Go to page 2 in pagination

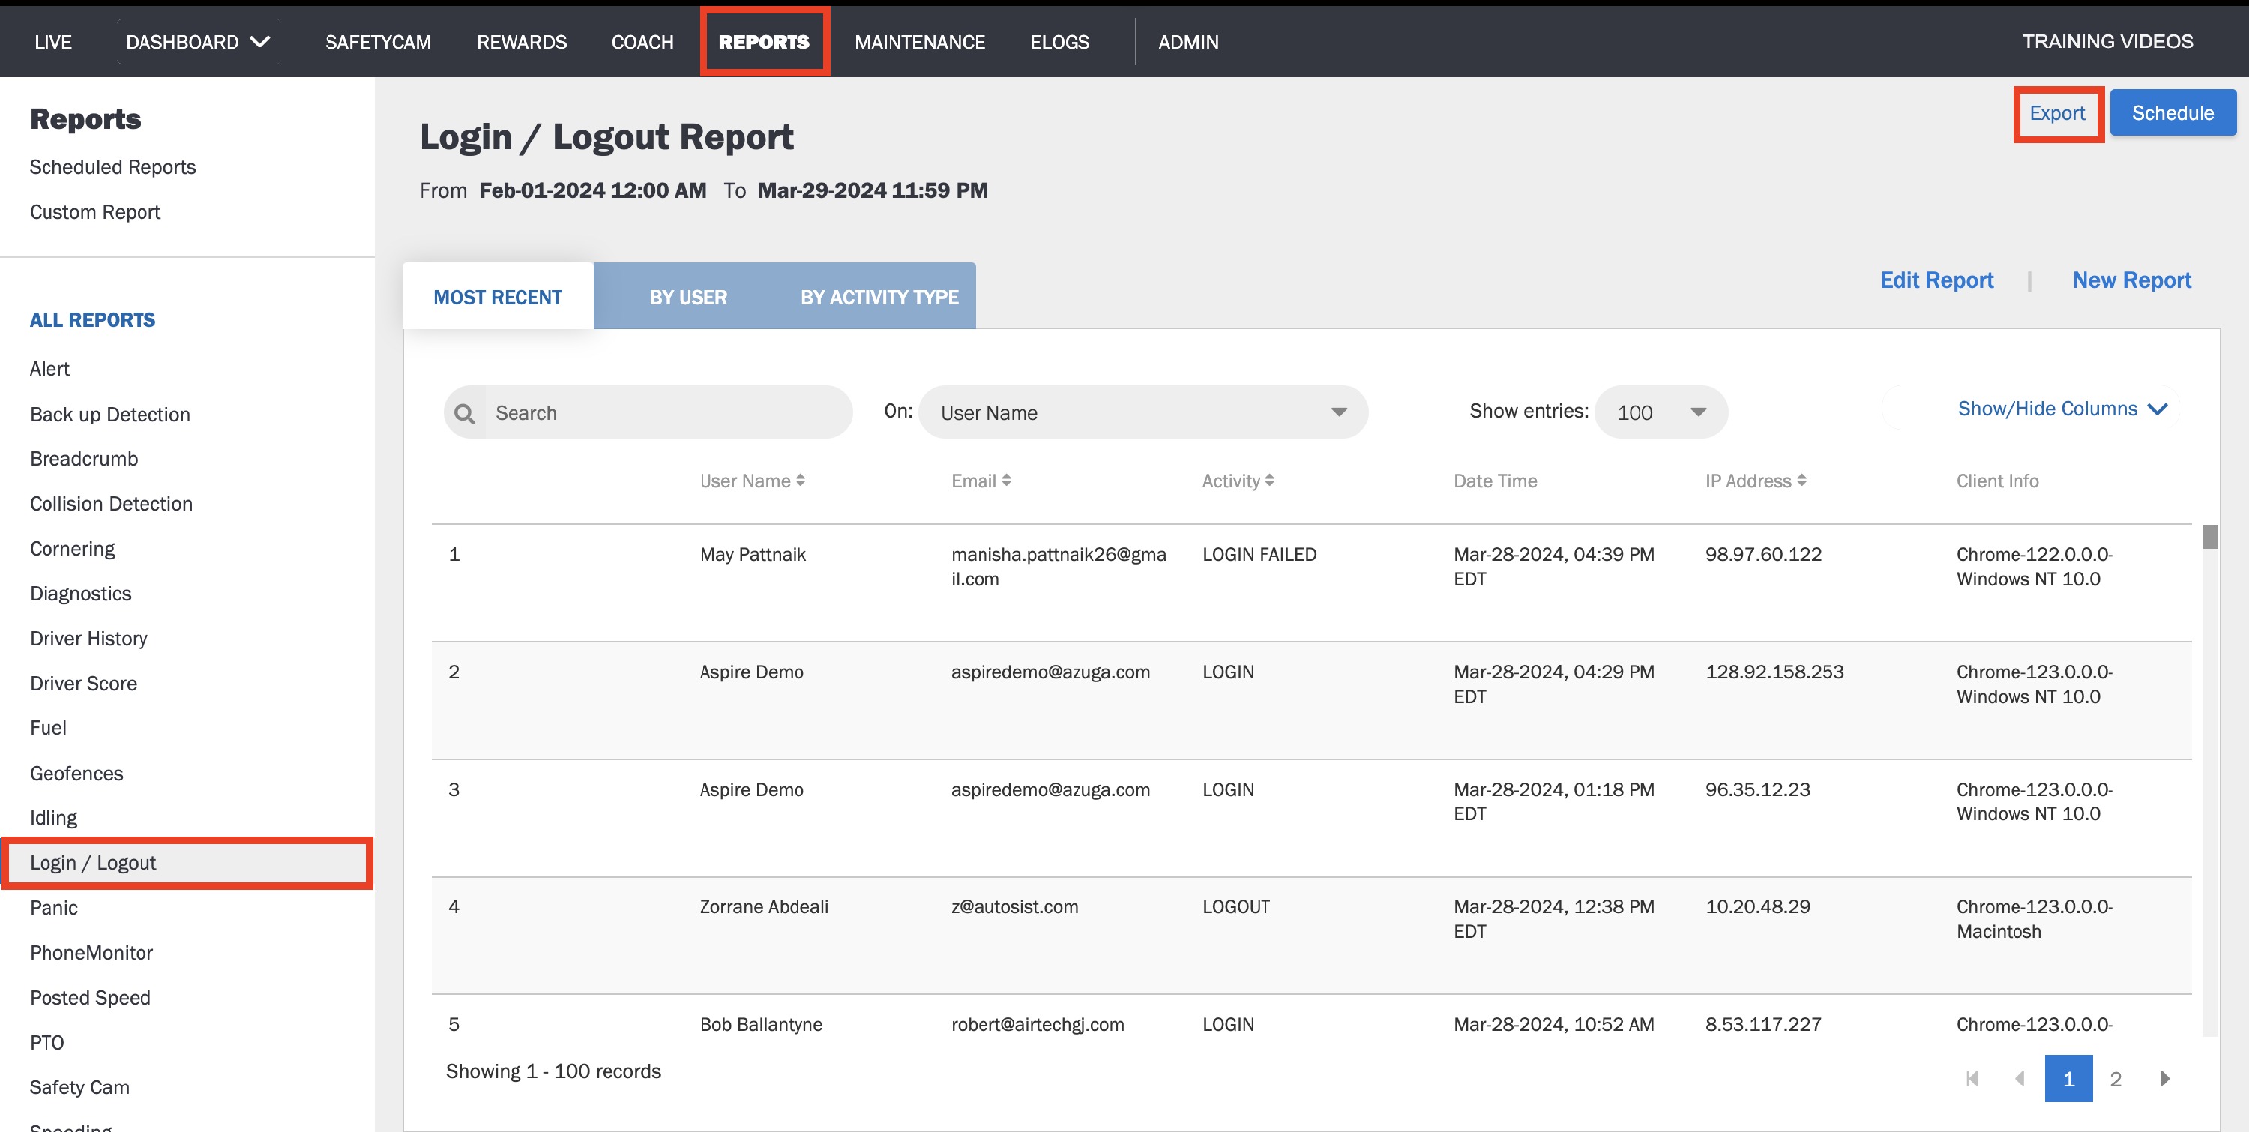pyautogui.click(x=2116, y=1078)
